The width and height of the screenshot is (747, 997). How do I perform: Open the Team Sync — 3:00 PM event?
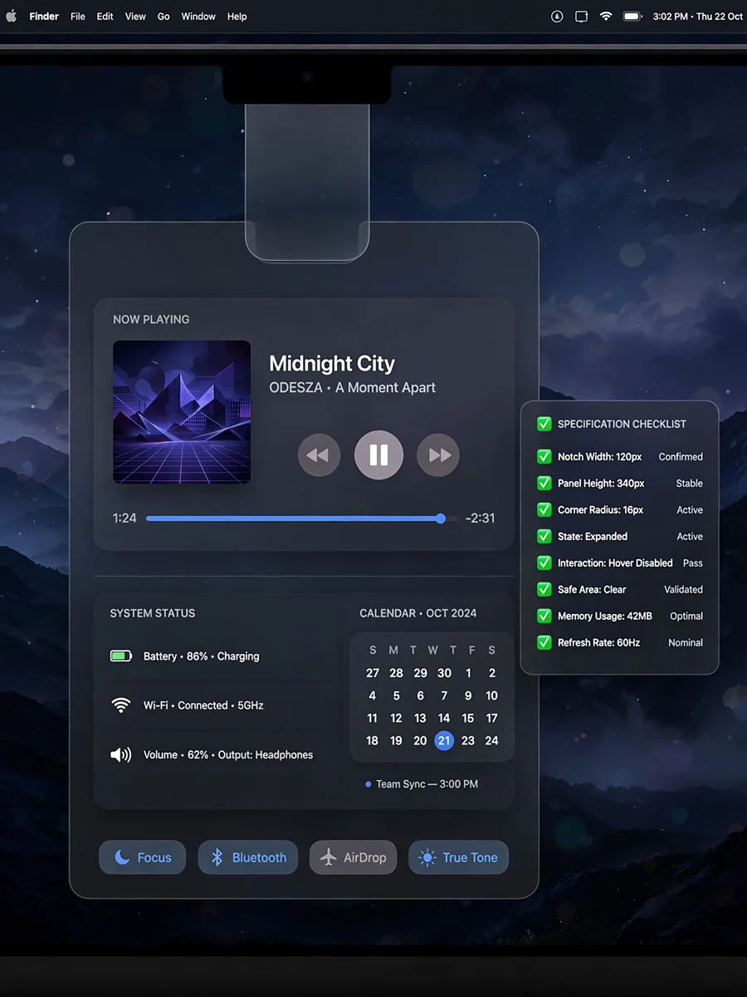(422, 784)
